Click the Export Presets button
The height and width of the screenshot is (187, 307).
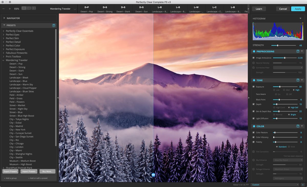(x=10, y=171)
